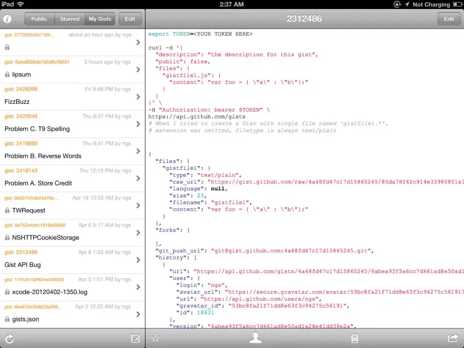This screenshot has width=464, height=348.
Task: Tap Edit for gist 2312486
Action: click(449, 19)
